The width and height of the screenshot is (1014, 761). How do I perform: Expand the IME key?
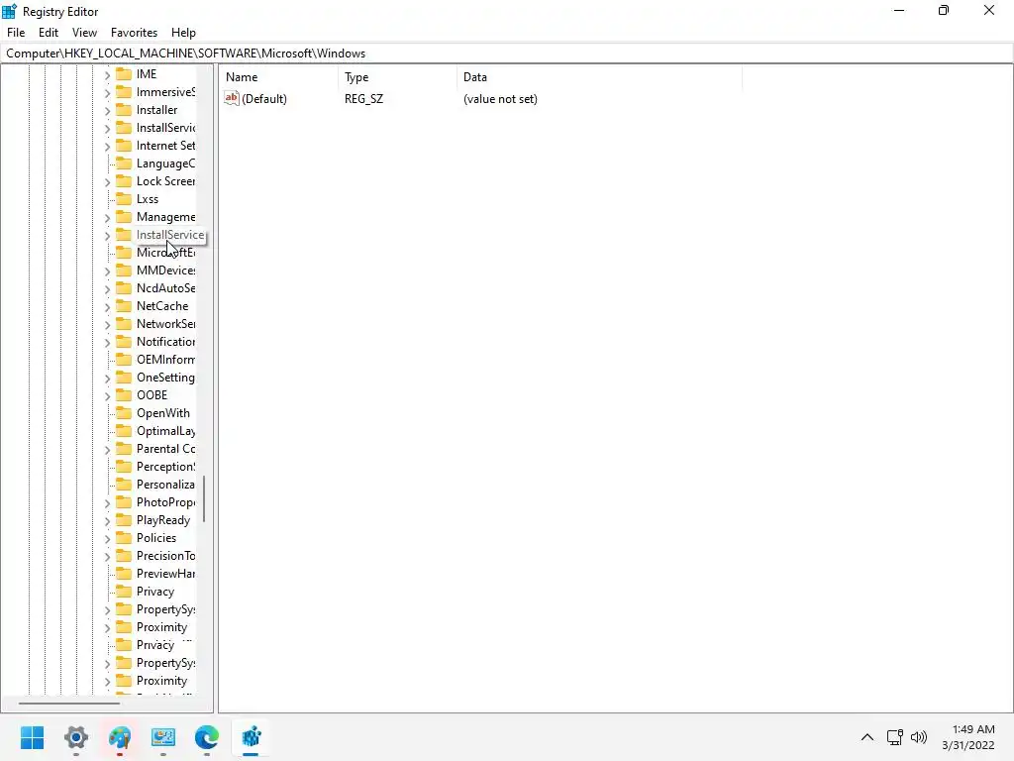pyautogui.click(x=107, y=75)
